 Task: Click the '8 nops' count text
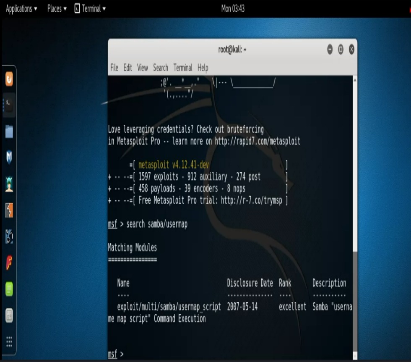[x=236, y=189]
